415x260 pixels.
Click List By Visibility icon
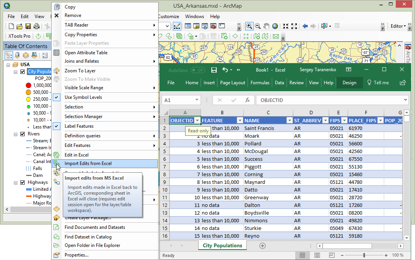(x=26, y=55)
